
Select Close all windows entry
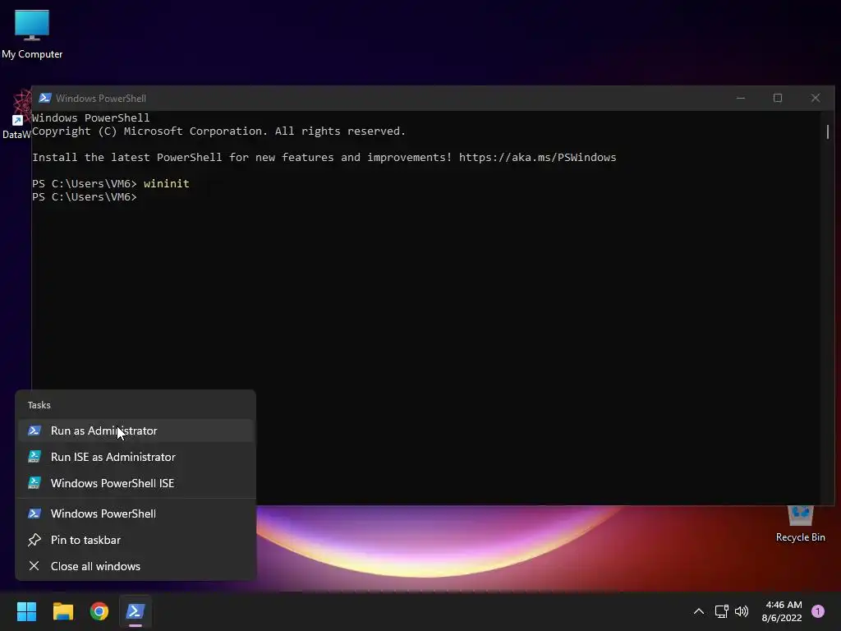click(x=136, y=567)
